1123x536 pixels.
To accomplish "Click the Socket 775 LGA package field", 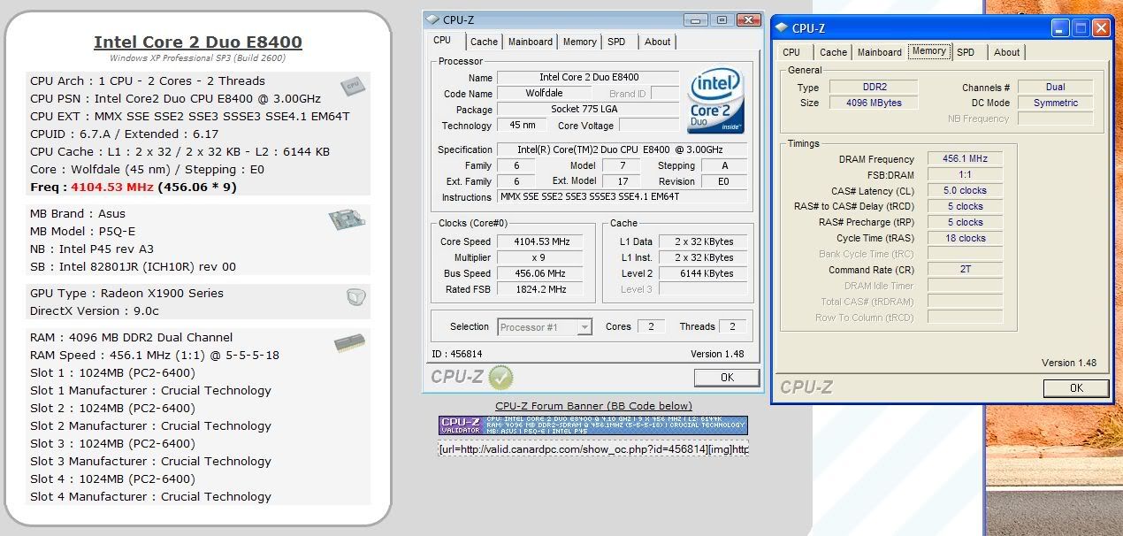I will [589, 110].
